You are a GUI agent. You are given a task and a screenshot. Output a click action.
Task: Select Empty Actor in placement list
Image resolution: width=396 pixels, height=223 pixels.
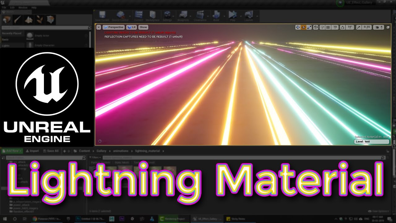point(57,36)
